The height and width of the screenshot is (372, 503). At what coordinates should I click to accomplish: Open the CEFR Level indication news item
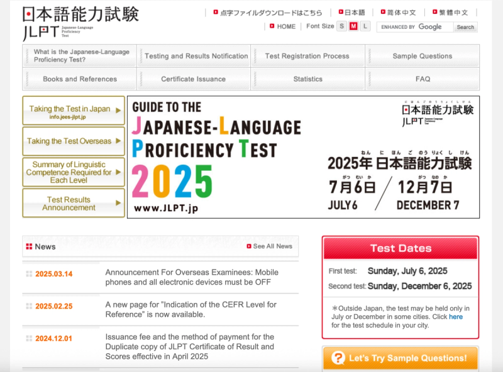191,309
